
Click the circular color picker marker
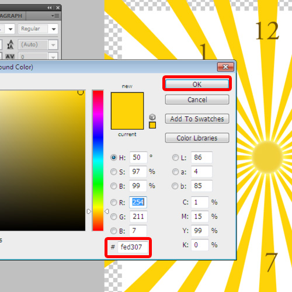81,92
